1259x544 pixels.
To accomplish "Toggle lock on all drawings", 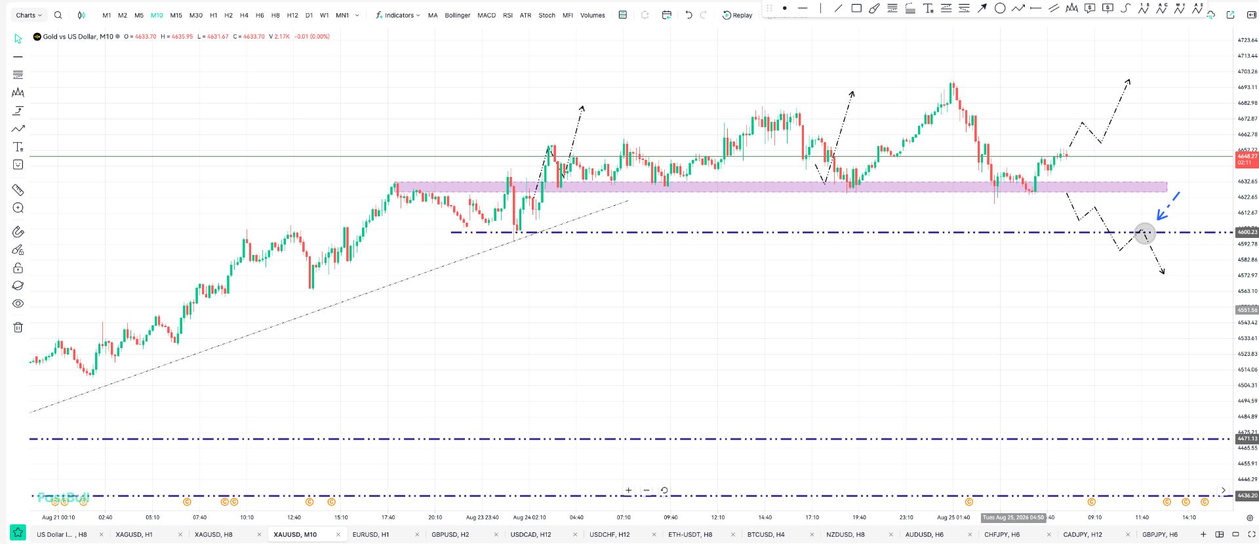I will pyautogui.click(x=18, y=267).
